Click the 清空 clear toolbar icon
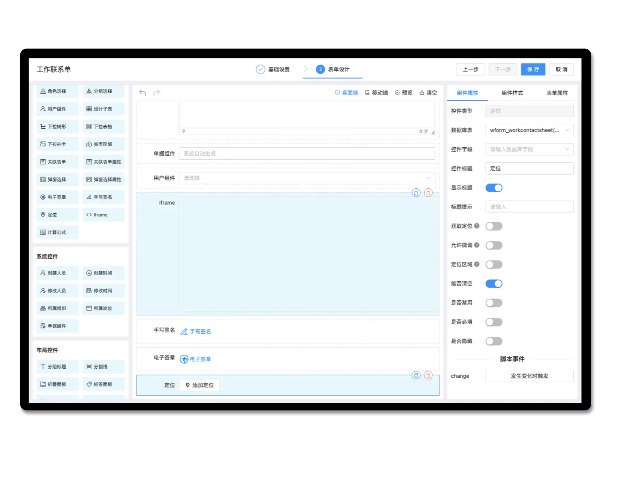The height and width of the screenshot is (491, 633). [428, 93]
